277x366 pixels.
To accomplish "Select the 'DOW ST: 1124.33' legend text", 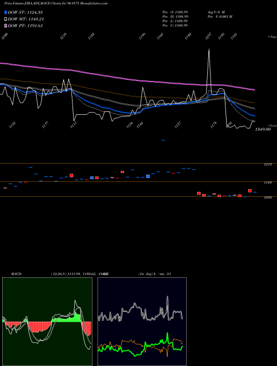I will pos(25,12).
